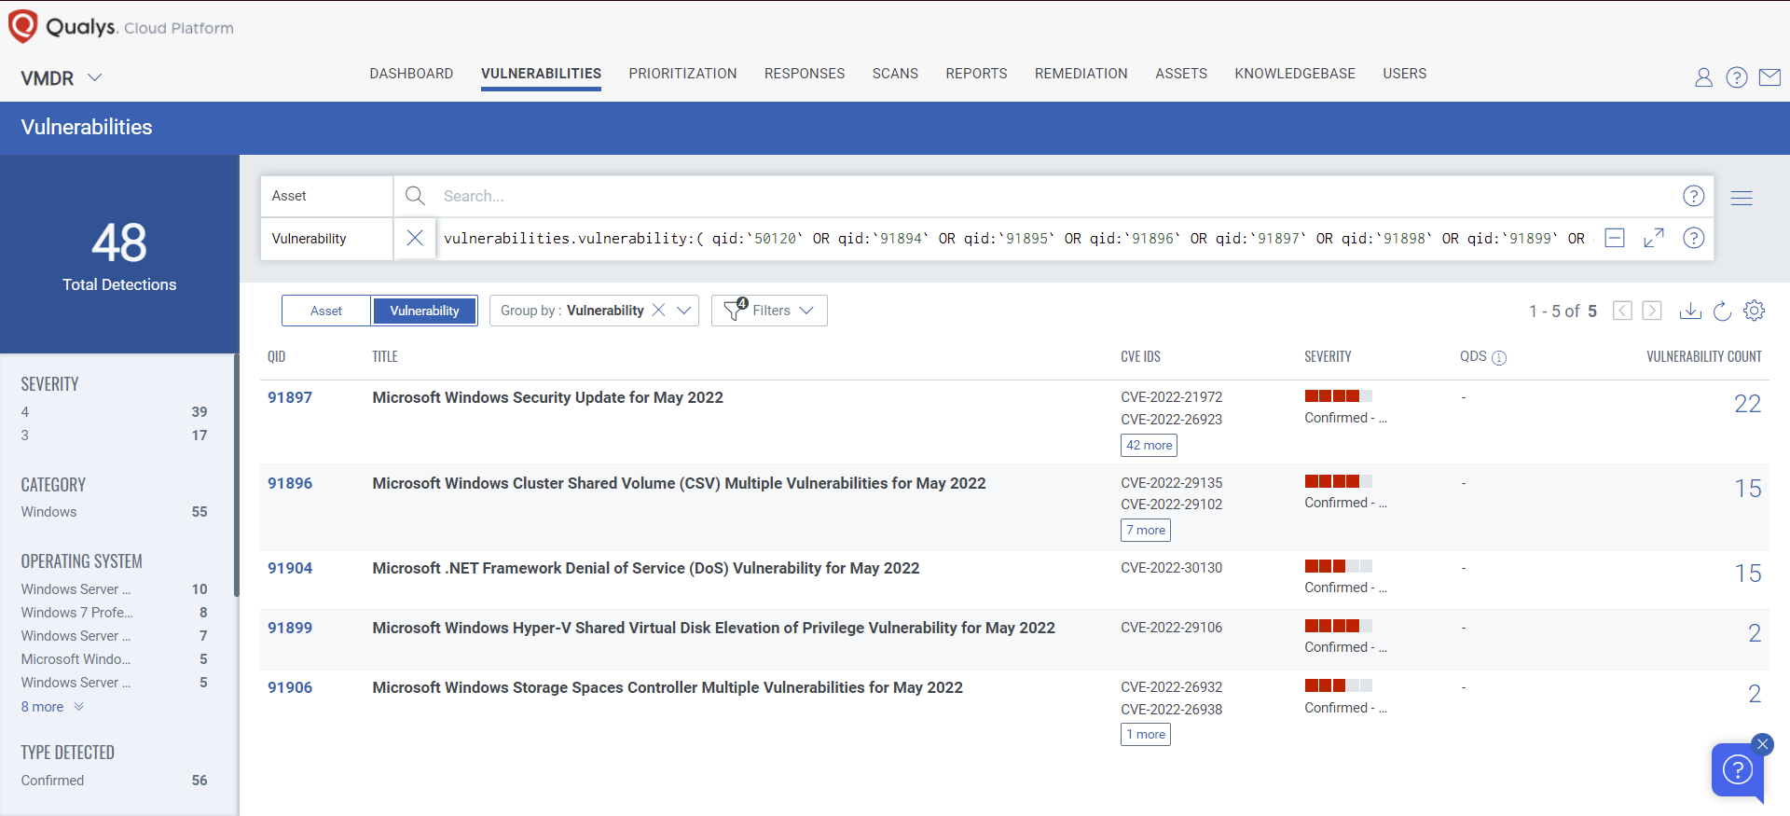The image size is (1790, 816).
Task: Open the Prioritization tab
Action: pos(682,74)
